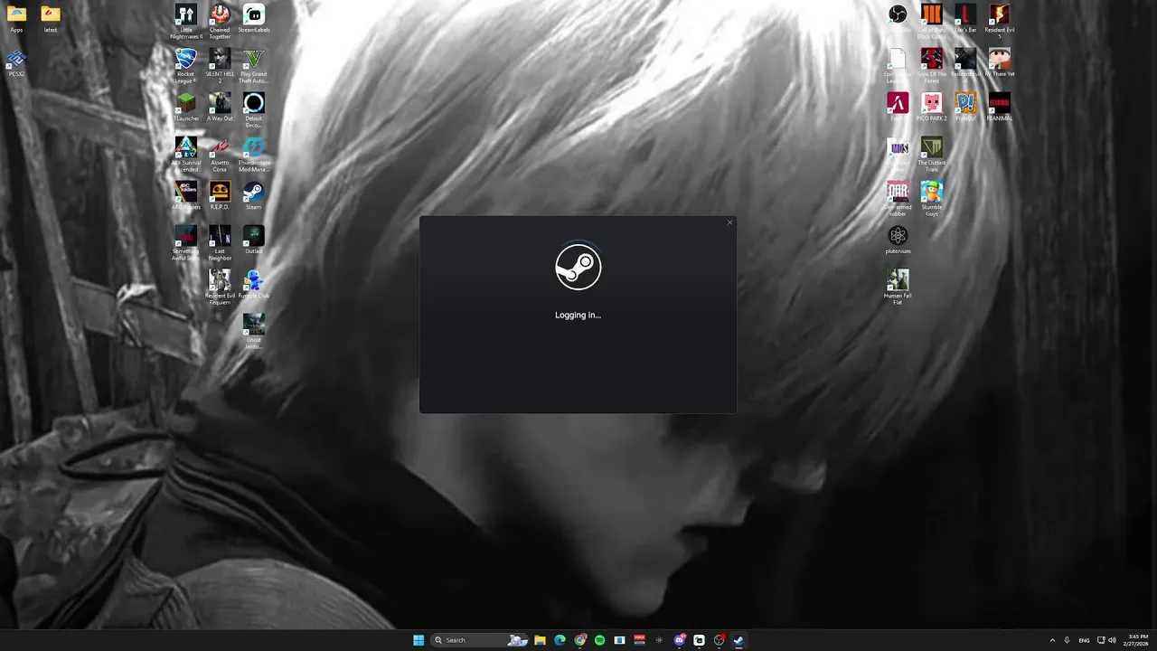Select the Play Grand Theft Auto shortcut
This screenshot has height=651, width=1157.
(254, 66)
